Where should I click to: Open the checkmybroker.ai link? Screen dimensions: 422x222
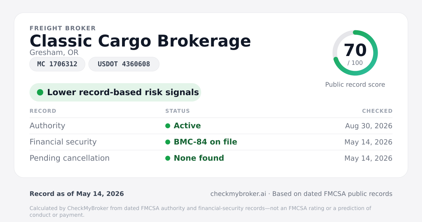238,194
